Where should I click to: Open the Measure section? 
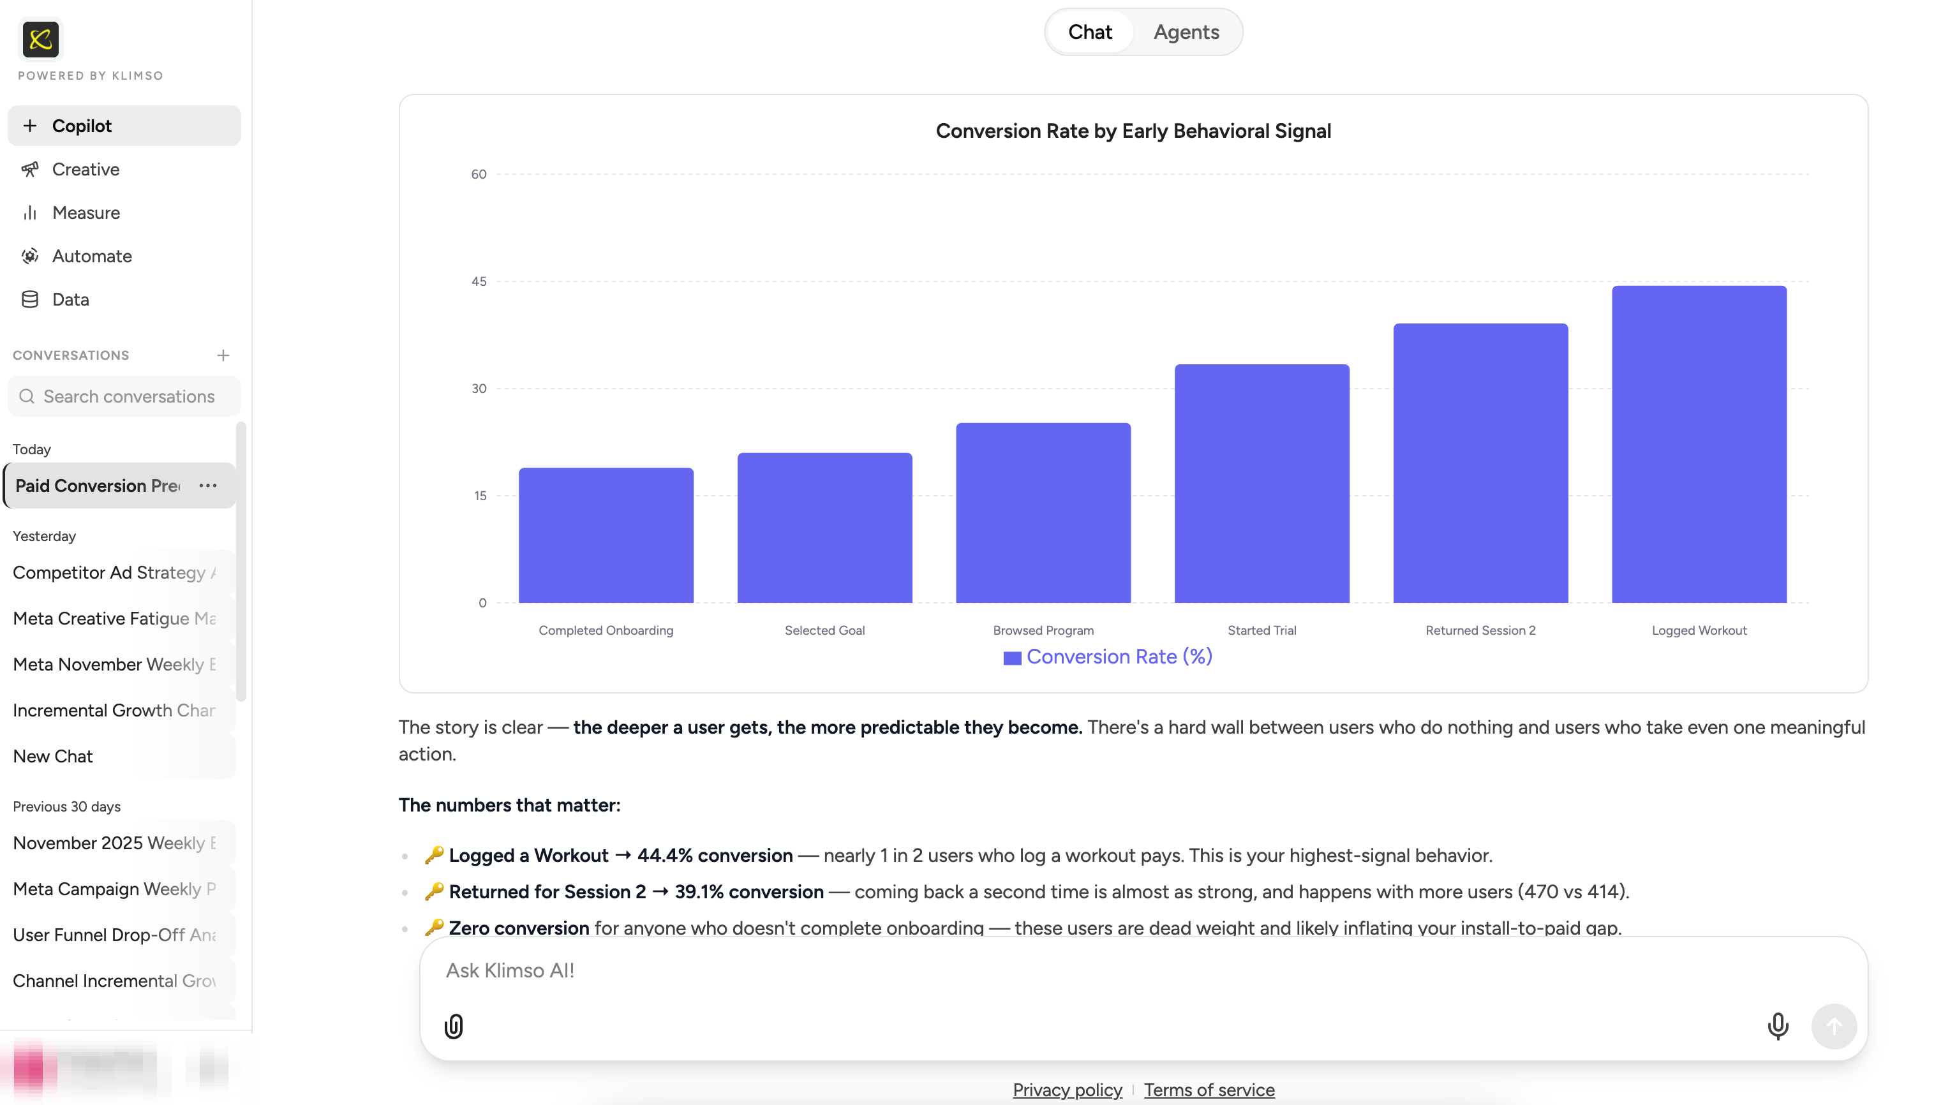[124, 212]
